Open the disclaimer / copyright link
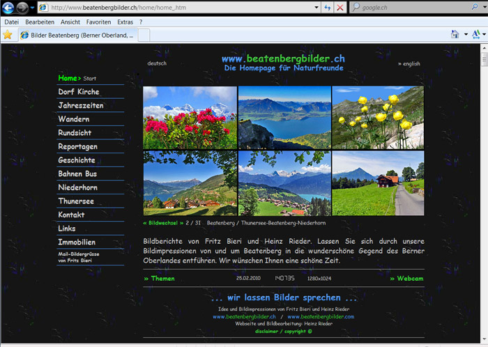This screenshot has width=488, height=347. click(x=283, y=331)
